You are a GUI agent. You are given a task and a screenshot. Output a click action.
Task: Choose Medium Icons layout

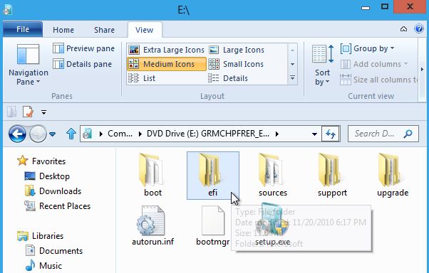[x=167, y=64]
